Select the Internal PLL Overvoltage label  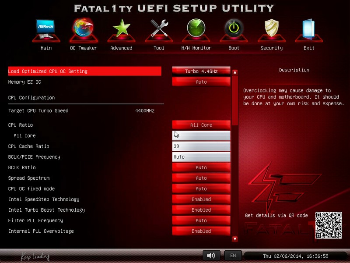pos(41,231)
